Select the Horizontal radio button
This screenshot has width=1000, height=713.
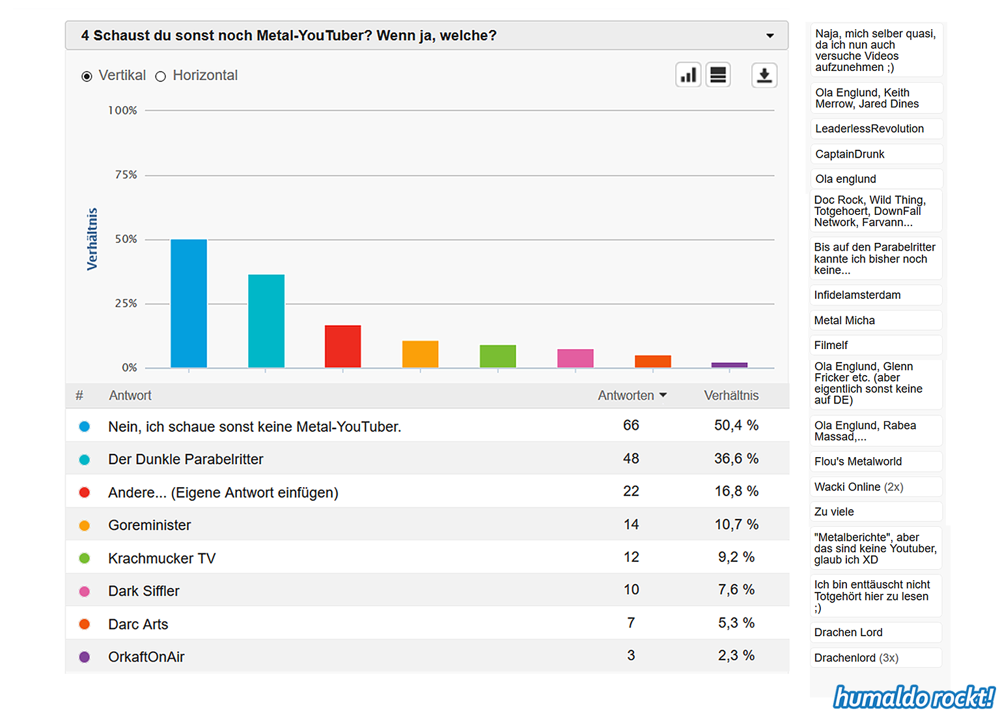coord(161,76)
